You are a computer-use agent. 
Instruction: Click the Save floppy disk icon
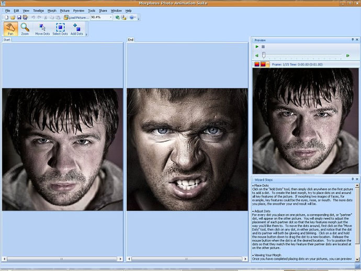(19, 17)
